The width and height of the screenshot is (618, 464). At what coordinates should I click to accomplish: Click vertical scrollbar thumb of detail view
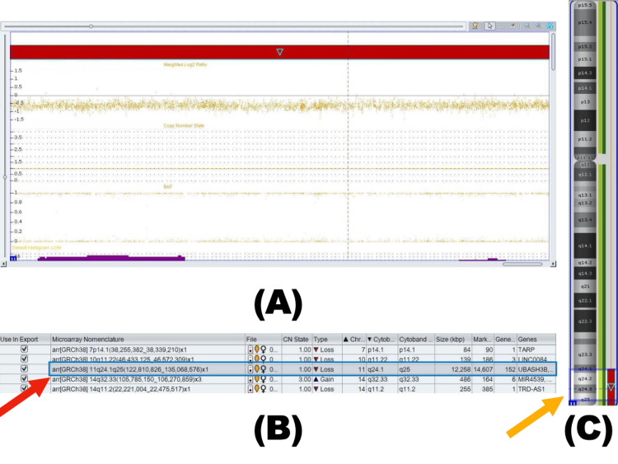(553, 52)
